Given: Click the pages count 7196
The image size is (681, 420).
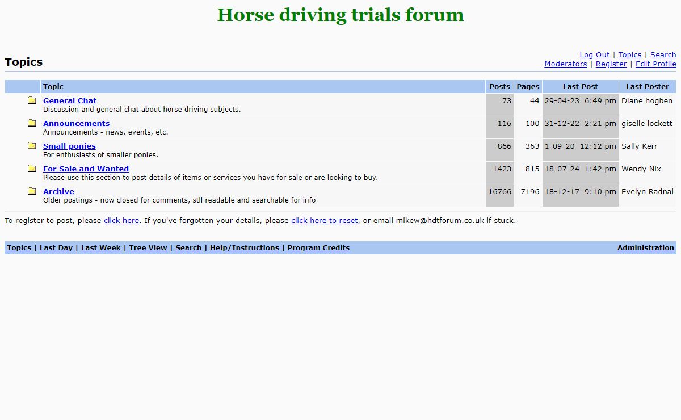Looking at the screenshot, I should click(x=530, y=192).
